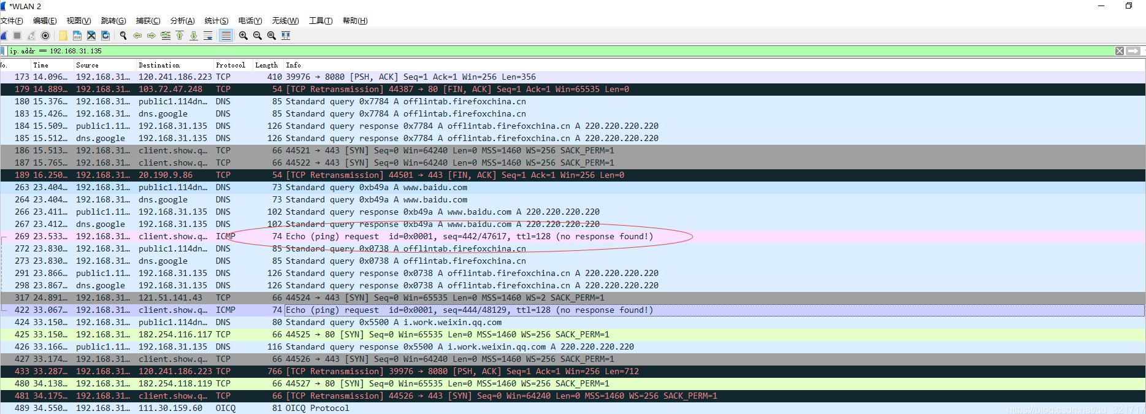
Task: Open a capture file with the folder icon
Action: (63, 36)
